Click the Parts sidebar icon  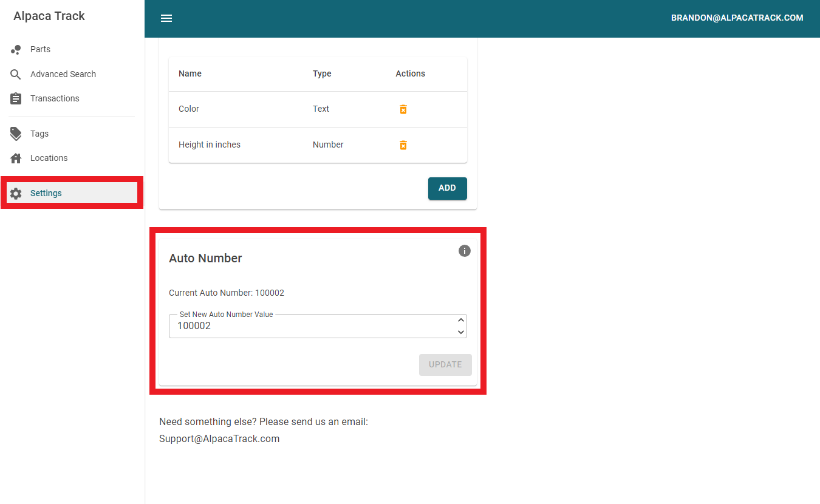coord(16,50)
